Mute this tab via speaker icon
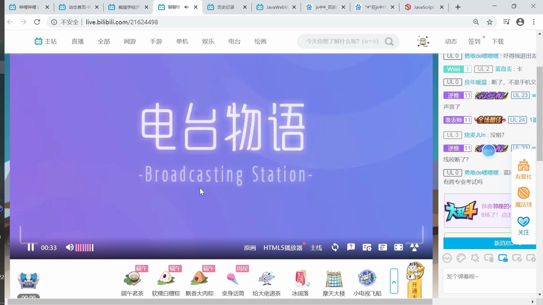 coord(186,7)
